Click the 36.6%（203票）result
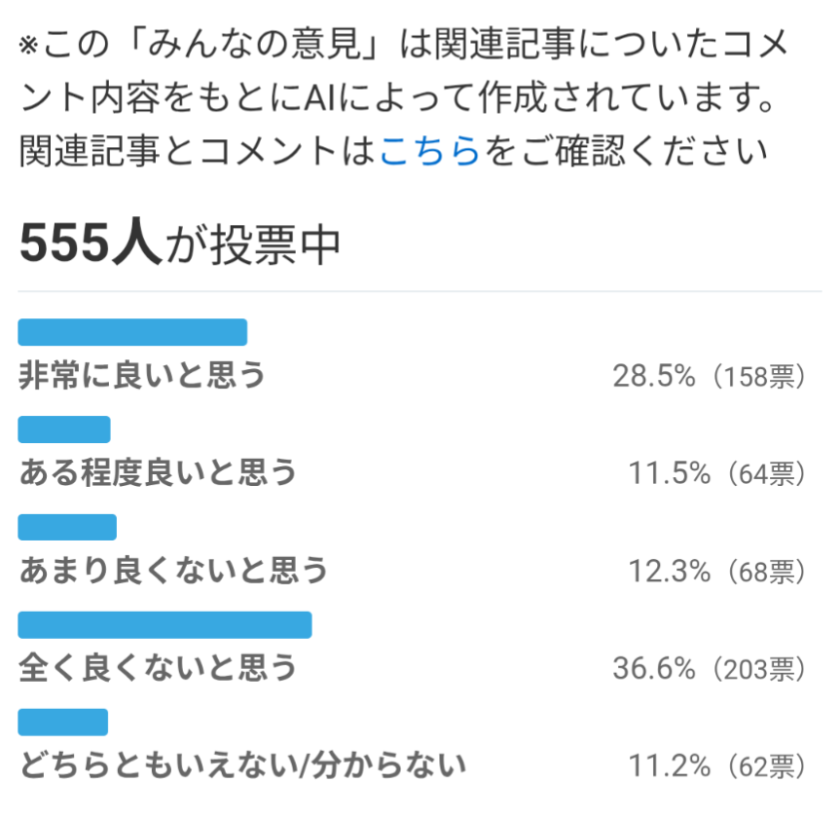This screenshot has width=840, height=820. [709, 668]
